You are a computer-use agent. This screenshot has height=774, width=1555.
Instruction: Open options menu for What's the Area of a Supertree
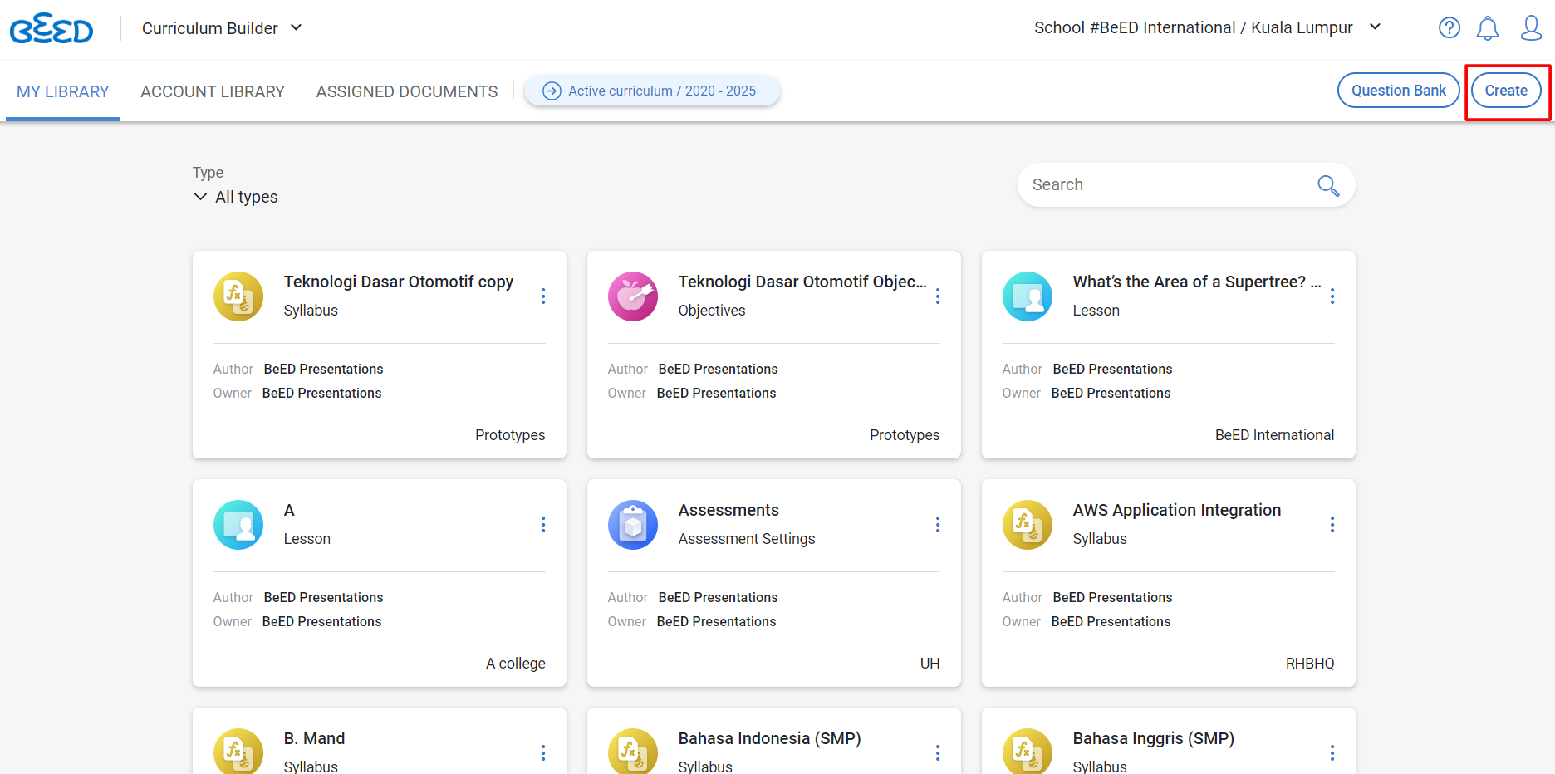(1332, 296)
